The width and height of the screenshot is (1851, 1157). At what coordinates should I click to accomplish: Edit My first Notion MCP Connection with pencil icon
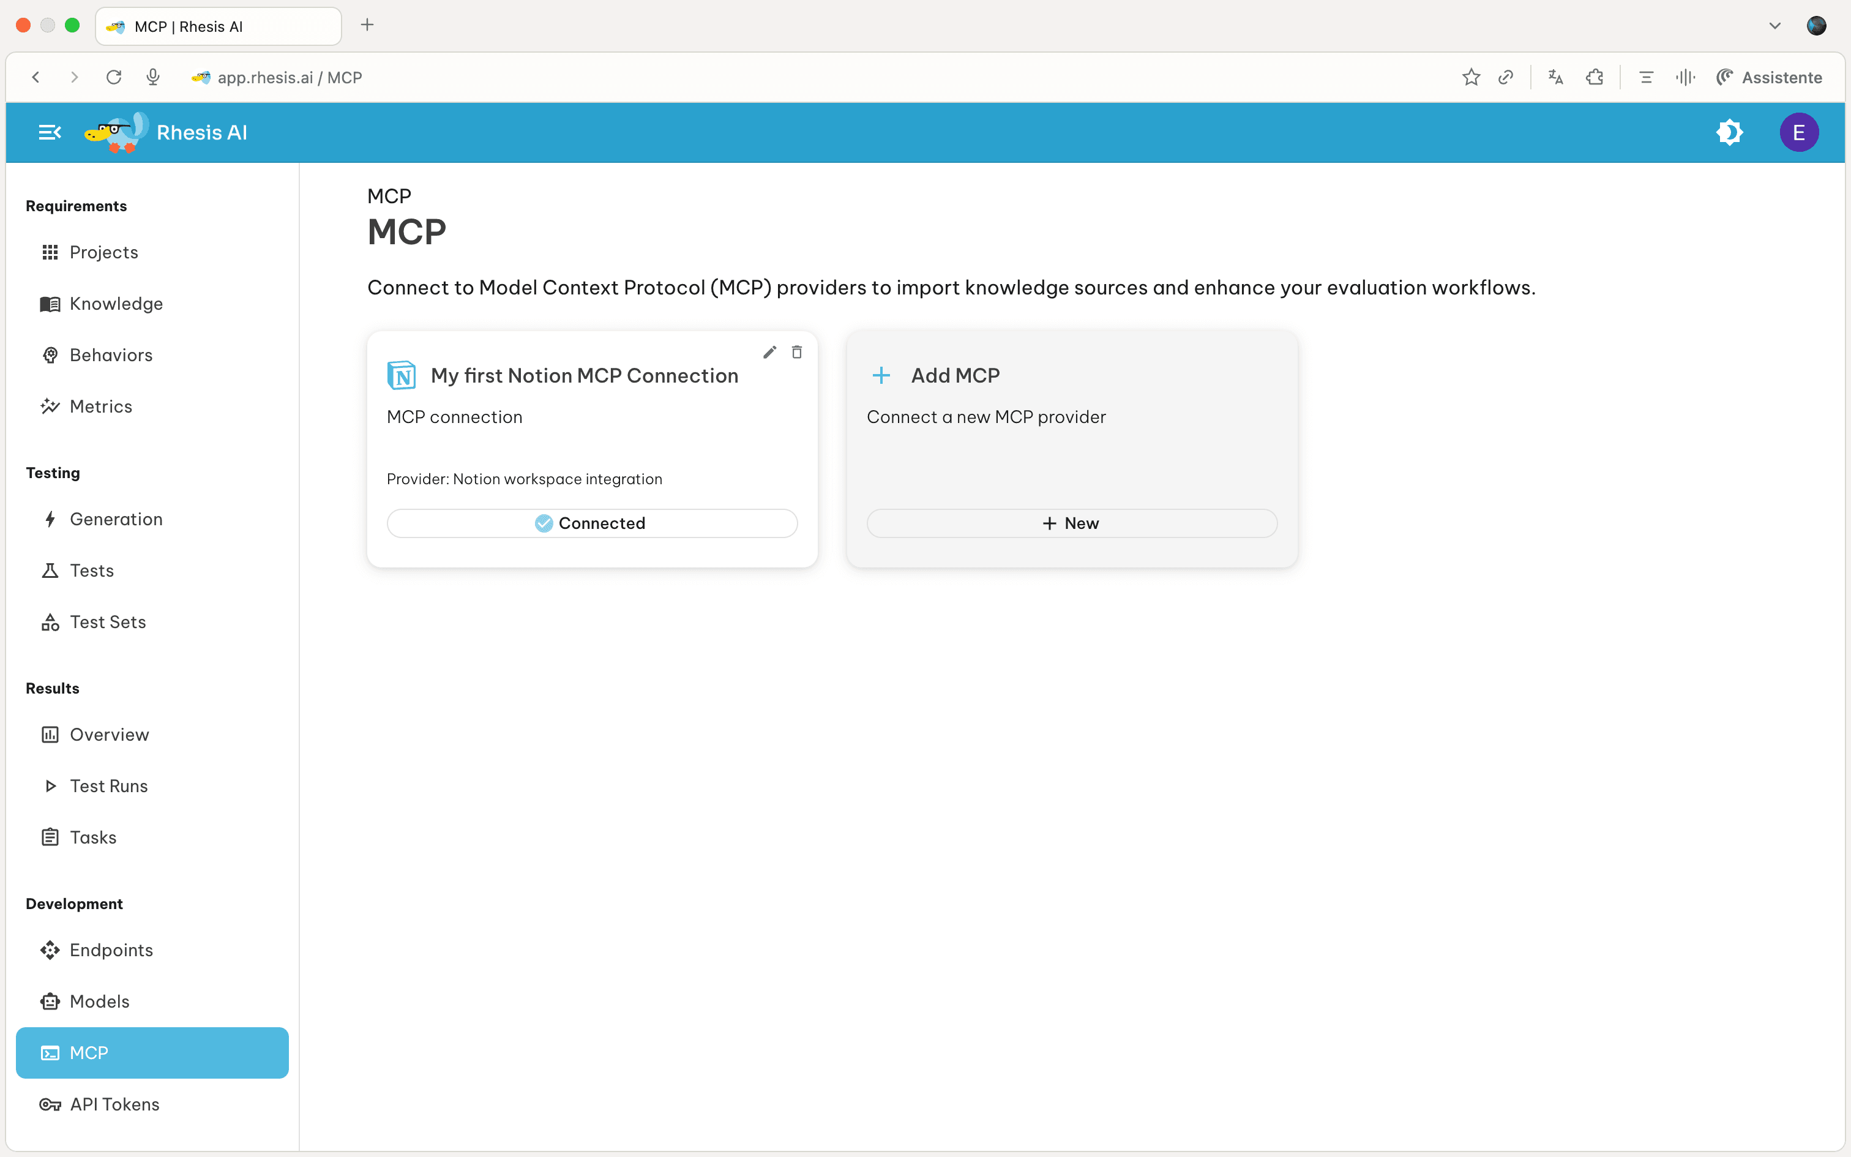pyautogui.click(x=769, y=352)
